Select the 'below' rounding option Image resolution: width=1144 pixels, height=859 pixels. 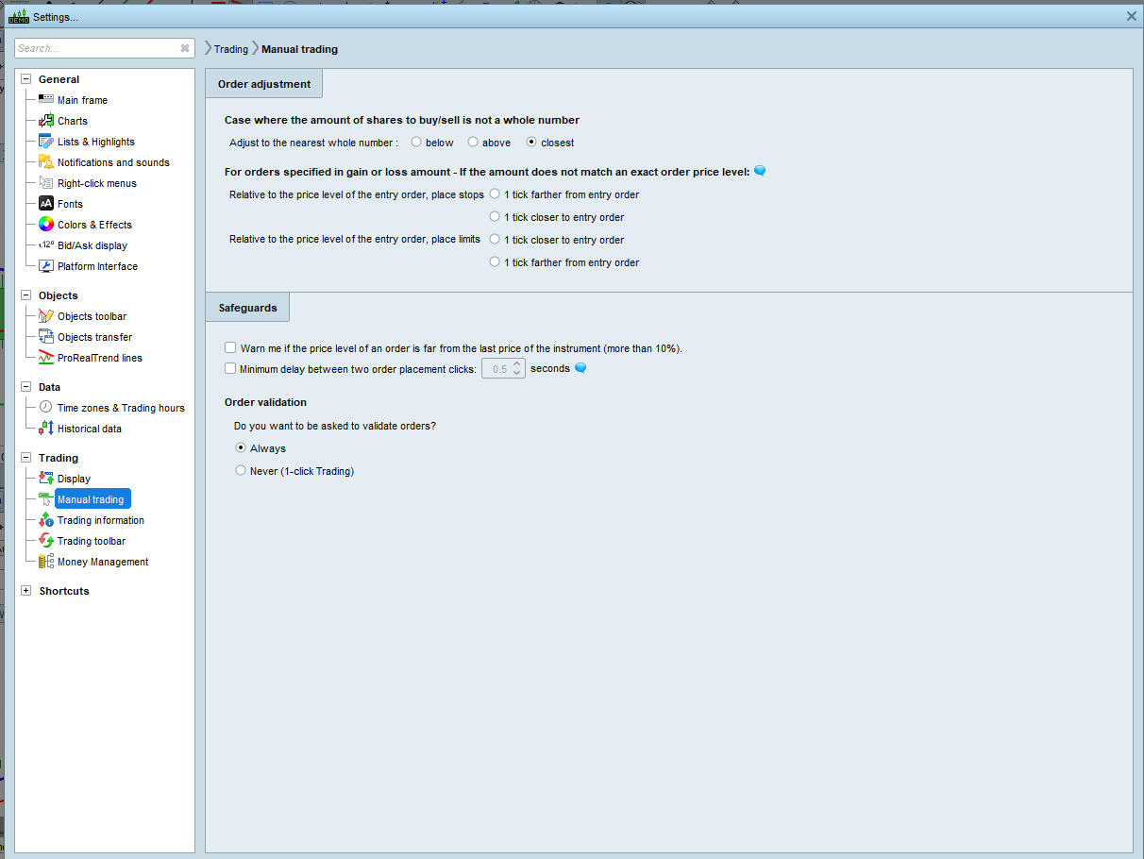(x=416, y=143)
